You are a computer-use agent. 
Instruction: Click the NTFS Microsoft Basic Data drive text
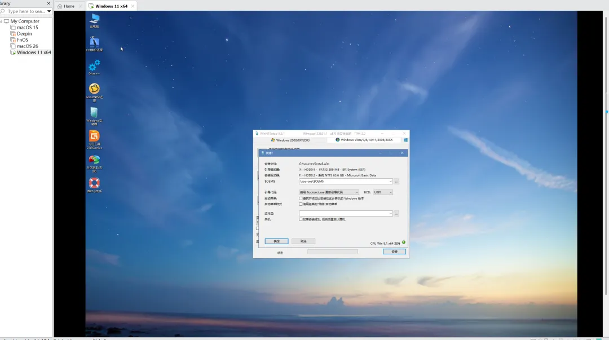click(338, 175)
